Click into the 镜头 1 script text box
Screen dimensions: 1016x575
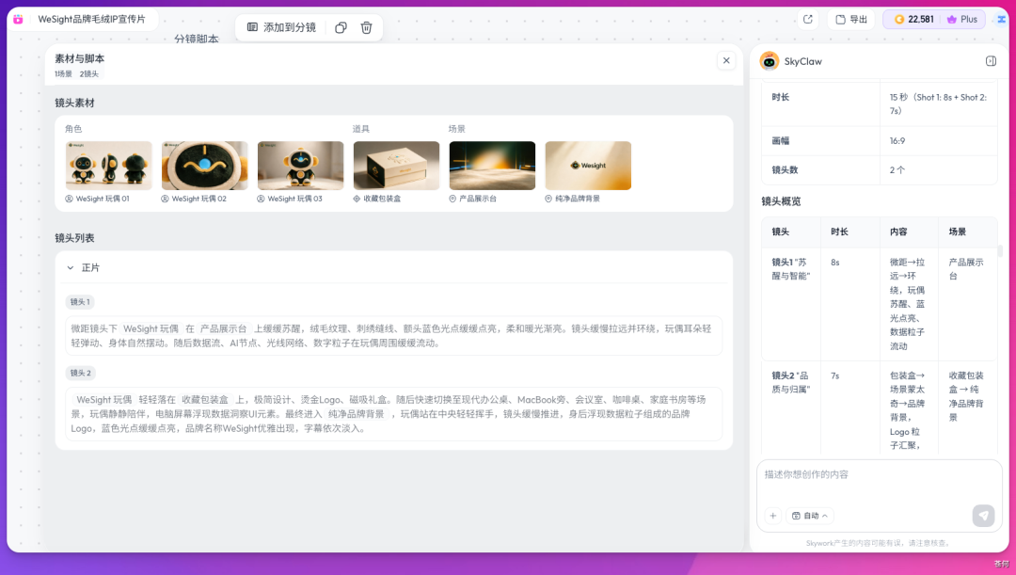coord(394,336)
